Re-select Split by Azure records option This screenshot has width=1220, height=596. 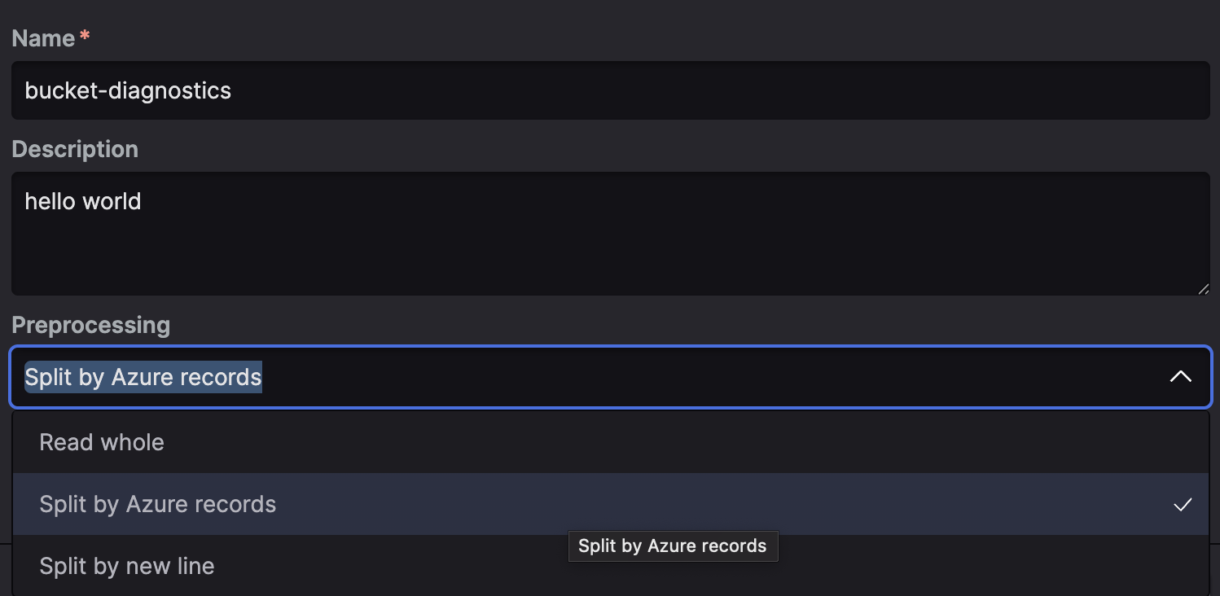pyautogui.click(x=157, y=505)
